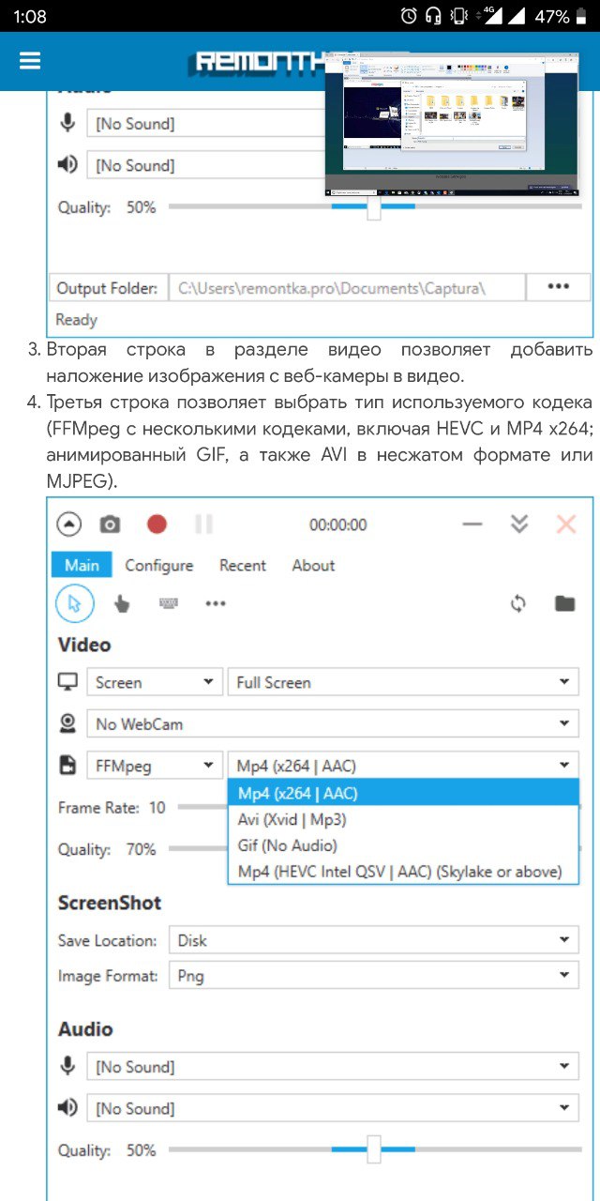Open the About tab
The height and width of the screenshot is (1201, 600).
[313, 565]
